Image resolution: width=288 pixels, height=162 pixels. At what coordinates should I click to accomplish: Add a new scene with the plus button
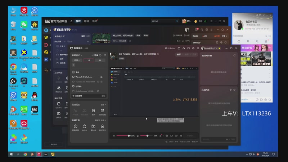(x=73, y=65)
